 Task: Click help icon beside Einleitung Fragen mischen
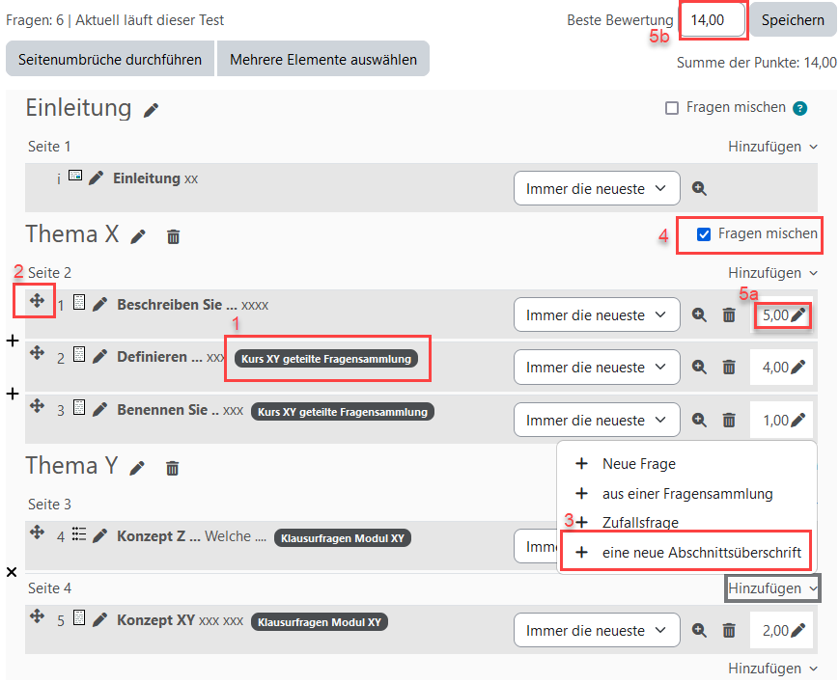[x=799, y=109]
